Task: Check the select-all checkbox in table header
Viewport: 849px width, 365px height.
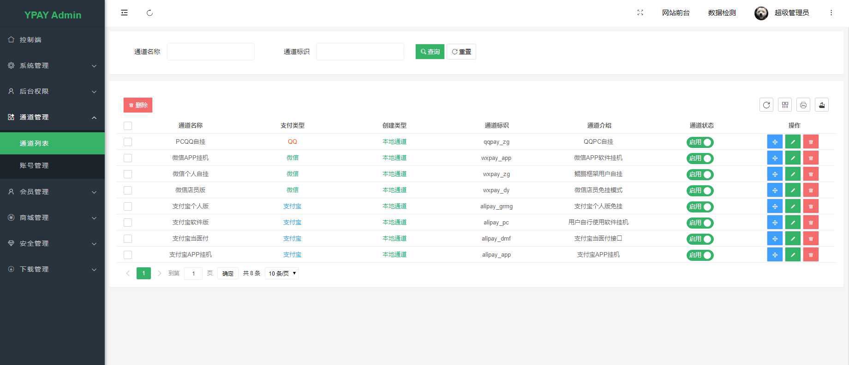Action: pyautogui.click(x=128, y=126)
